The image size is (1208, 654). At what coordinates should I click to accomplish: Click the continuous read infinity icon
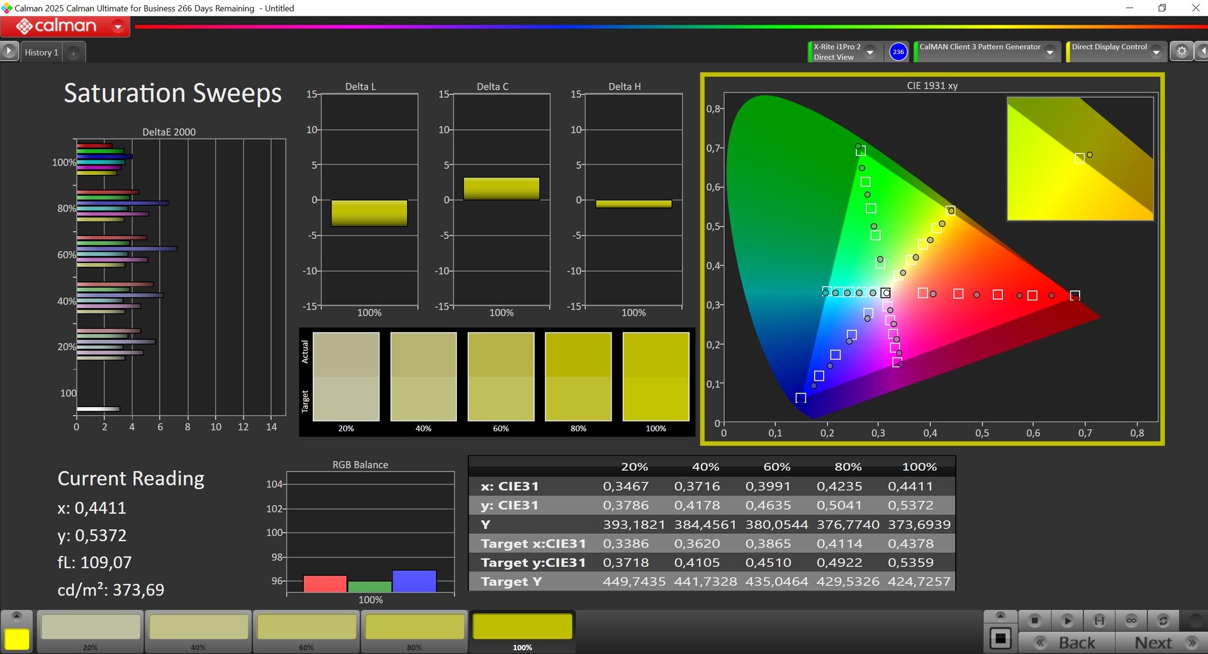point(1131,621)
